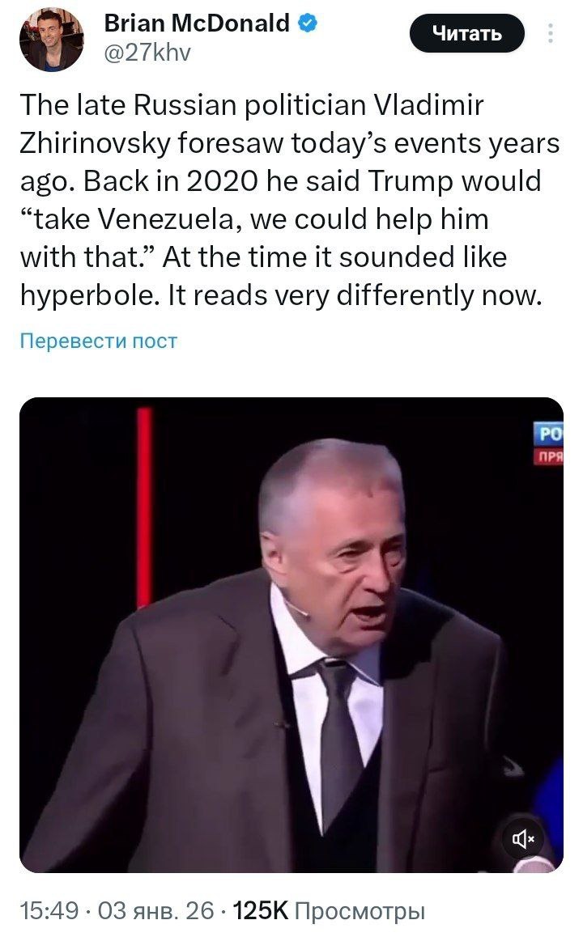The width and height of the screenshot is (583, 937).
Task: Click the 15:49 post timestamp
Action: tap(49, 911)
